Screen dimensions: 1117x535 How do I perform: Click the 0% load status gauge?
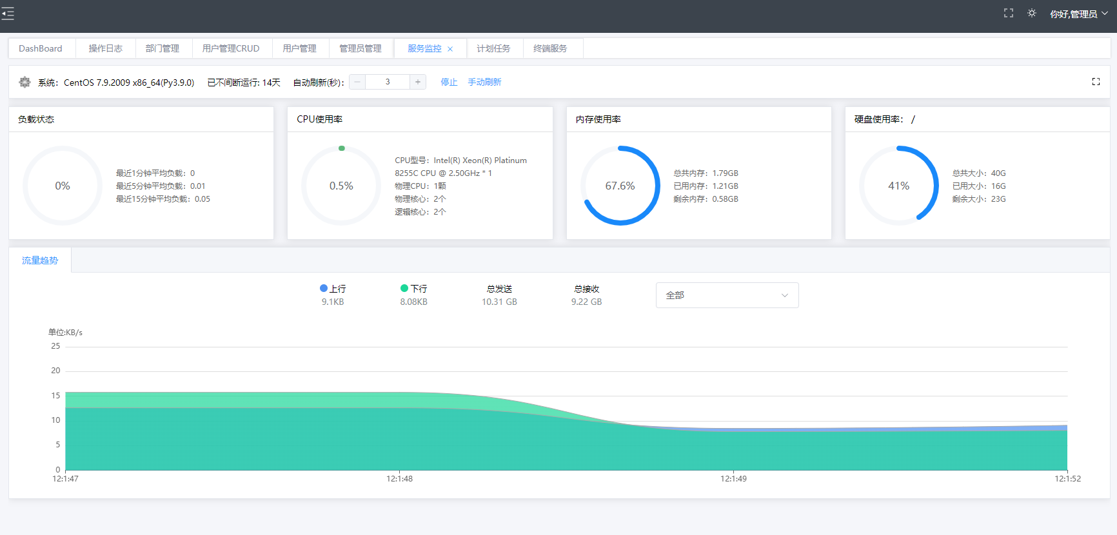tap(63, 186)
